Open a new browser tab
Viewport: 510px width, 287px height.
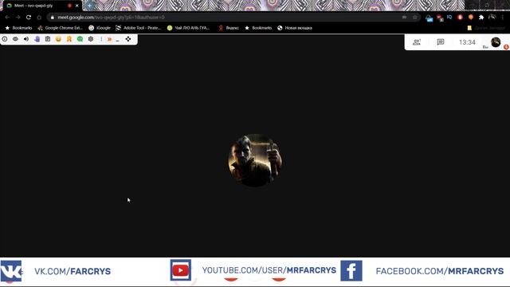(x=89, y=6)
